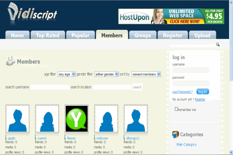Click the magnifier search icon
233x155 pixels.
click(218, 45)
